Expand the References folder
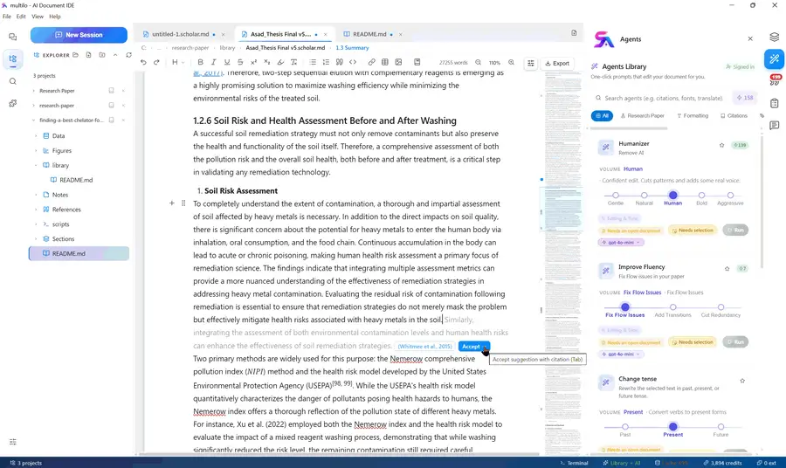 (36, 210)
